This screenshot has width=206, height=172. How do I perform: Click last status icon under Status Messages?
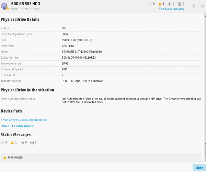(x=32, y=142)
